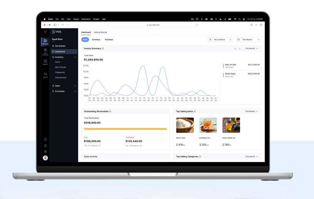
Task: Show Safari tab overview icon
Action: [x=261, y=25]
